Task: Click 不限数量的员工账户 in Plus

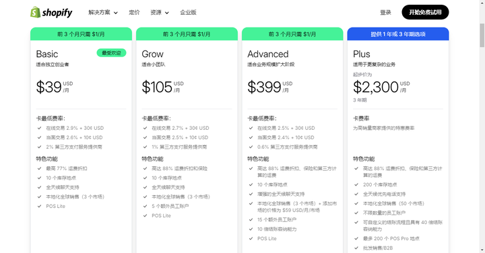Action: click(x=384, y=213)
